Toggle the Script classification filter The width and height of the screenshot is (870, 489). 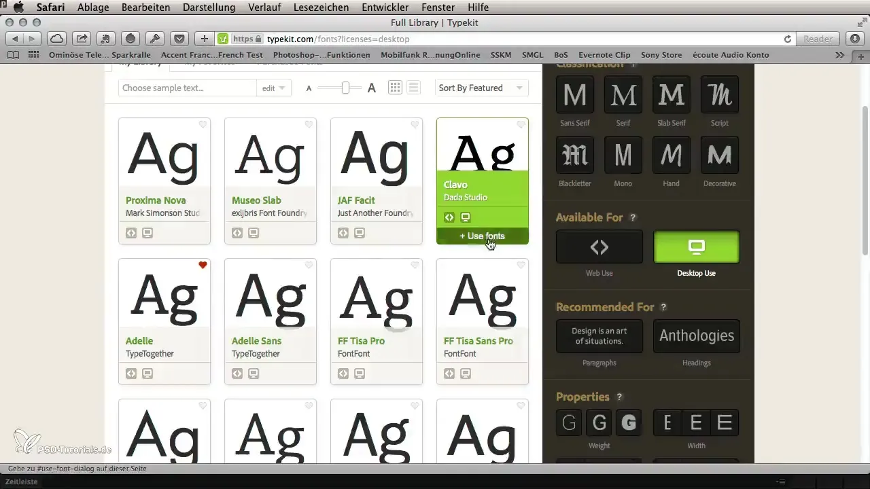(x=720, y=94)
